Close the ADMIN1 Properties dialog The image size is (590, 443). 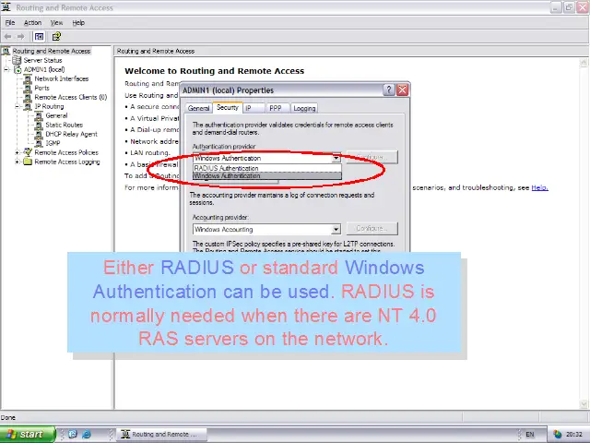402,90
